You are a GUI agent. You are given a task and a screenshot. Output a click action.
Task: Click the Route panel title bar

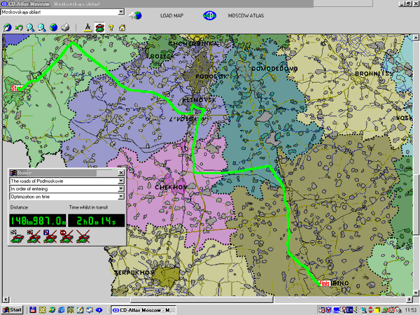(x=63, y=173)
